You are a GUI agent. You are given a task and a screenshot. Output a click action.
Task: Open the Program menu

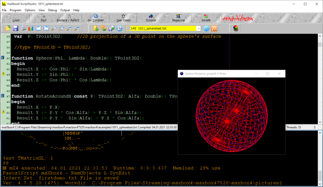15,10
